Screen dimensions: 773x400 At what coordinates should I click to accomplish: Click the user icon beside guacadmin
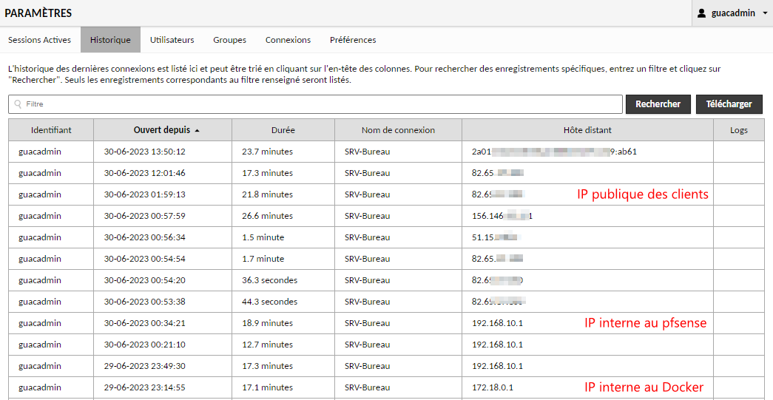(702, 13)
